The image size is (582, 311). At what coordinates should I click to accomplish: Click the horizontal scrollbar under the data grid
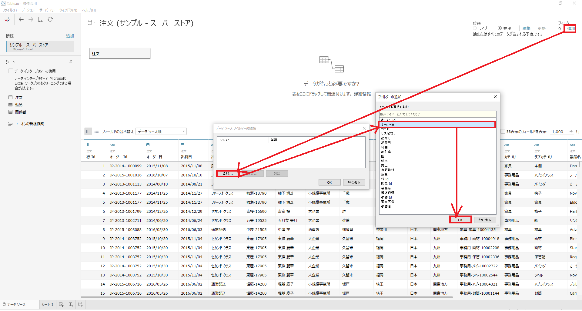coord(267,297)
